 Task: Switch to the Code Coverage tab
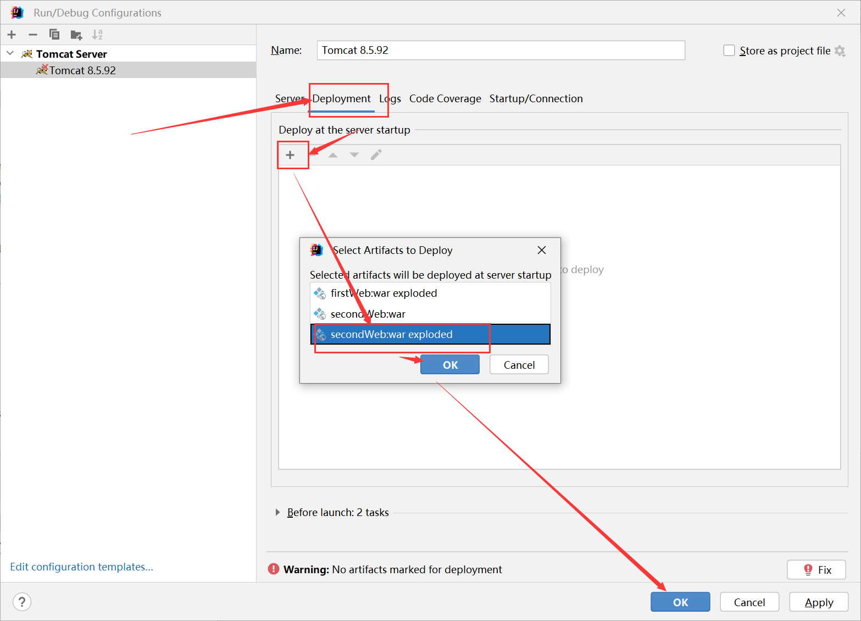[x=445, y=98]
